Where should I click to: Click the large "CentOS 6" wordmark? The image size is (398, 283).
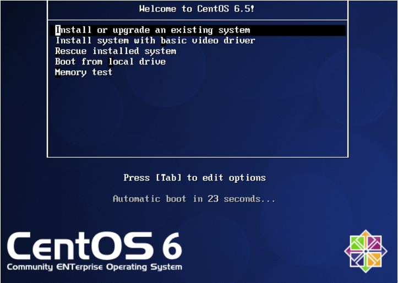coord(95,246)
